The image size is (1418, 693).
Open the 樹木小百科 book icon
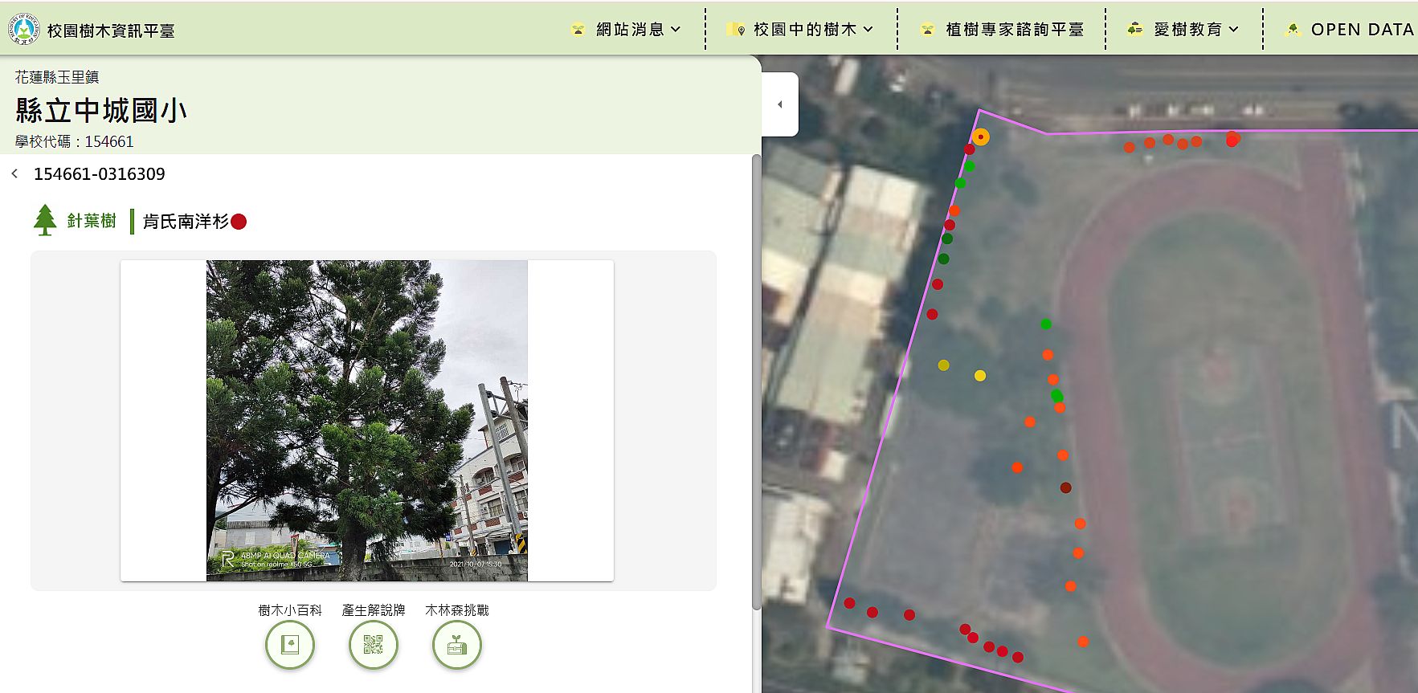pos(289,644)
